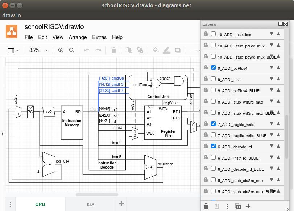This screenshot has height=211, width=294.
Task: Click the Undo arrow in the toolbar
Action: coord(87,50)
